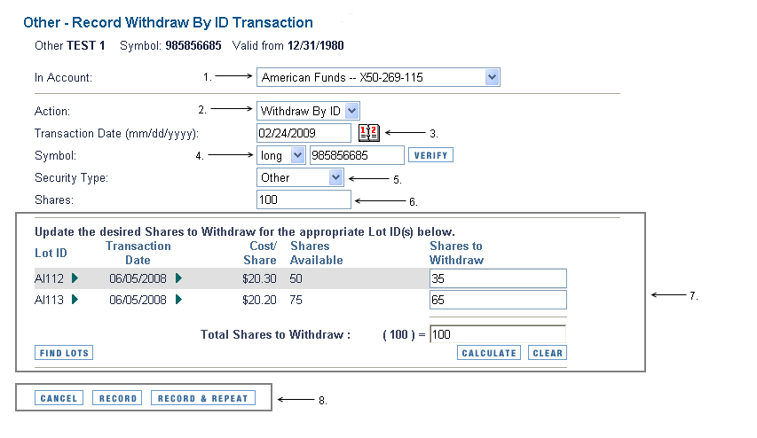The height and width of the screenshot is (438, 757).
Task: Open the In Account dropdown
Action: click(378, 77)
